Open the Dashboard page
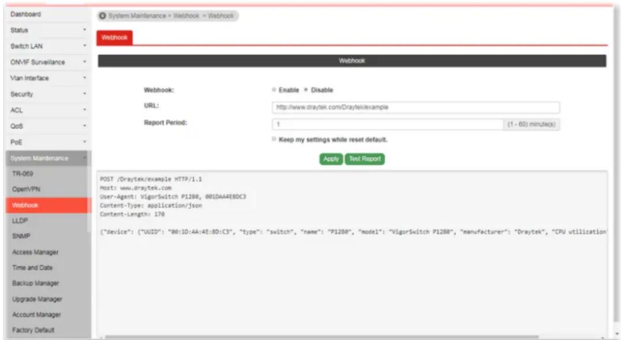 point(26,14)
